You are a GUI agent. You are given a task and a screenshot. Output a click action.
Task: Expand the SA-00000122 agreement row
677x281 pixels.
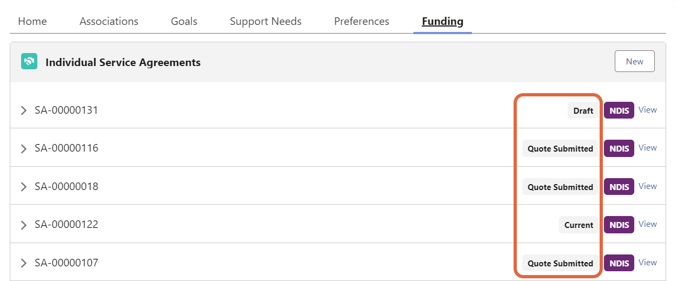click(x=23, y=225)
